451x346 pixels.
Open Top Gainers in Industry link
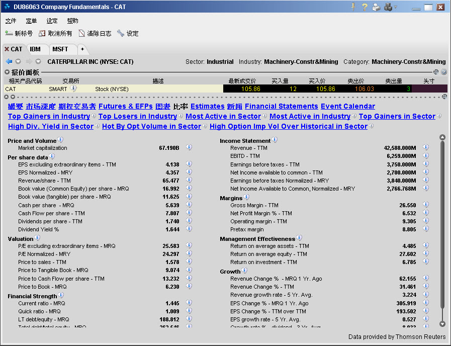[49, 117]
